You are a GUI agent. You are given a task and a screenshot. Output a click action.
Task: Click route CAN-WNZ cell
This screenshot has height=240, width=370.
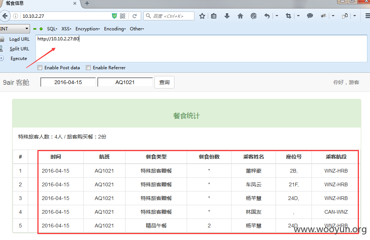336,212
